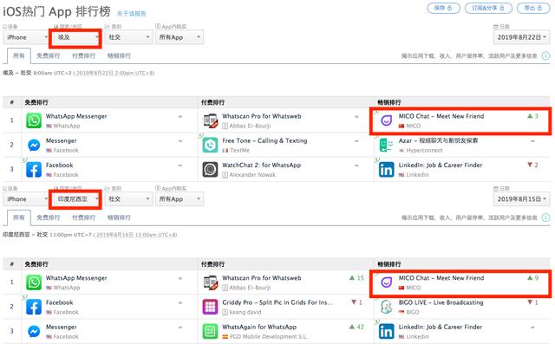Click Messenger icon in 埃及 free ranking

[x=34, y=145]
